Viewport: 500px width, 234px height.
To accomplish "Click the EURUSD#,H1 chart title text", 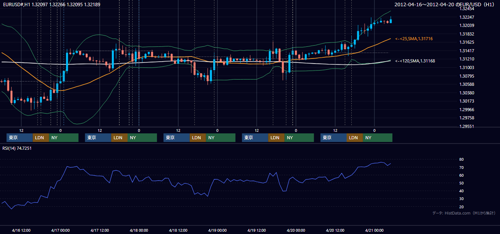I will click(x=51, y=4).
